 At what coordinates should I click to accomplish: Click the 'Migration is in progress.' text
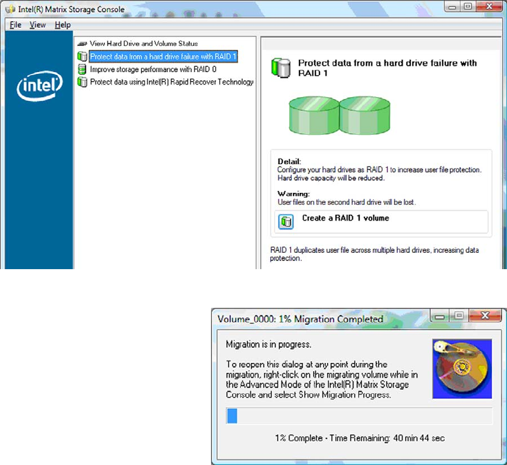tap(268, 344)
